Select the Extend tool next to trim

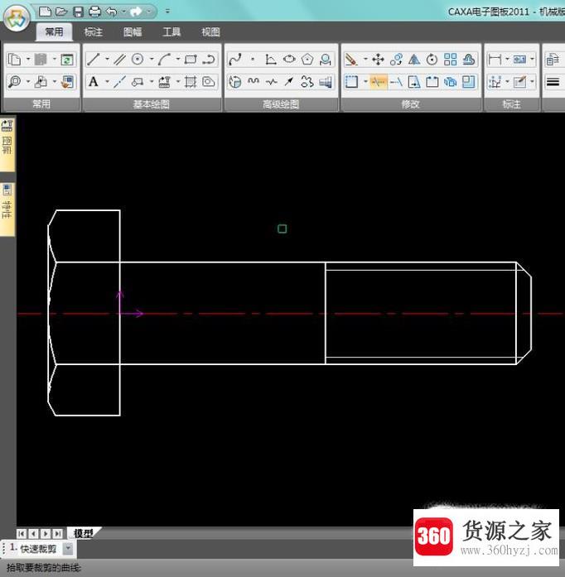point(396,82)
